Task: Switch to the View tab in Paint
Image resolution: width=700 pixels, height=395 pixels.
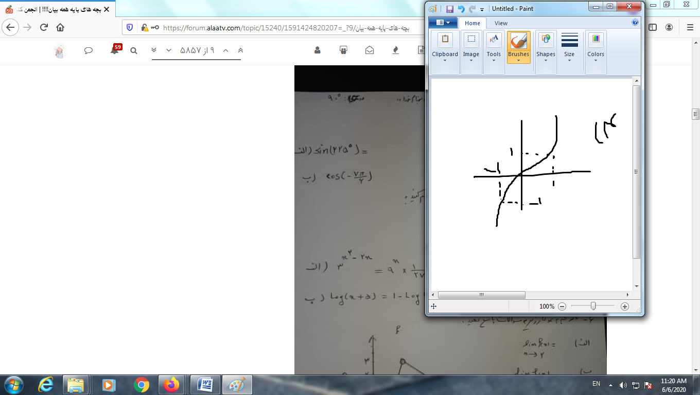Action: tap(501, 23)
